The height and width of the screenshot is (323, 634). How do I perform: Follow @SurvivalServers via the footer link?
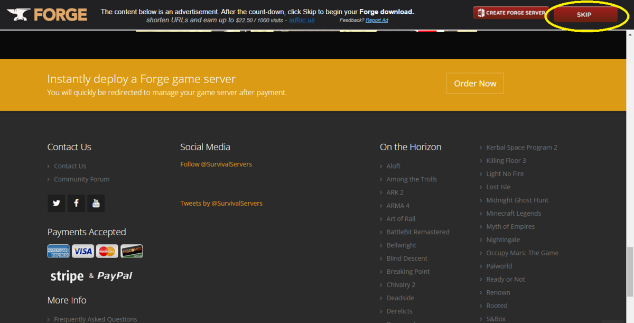(216, 164)
